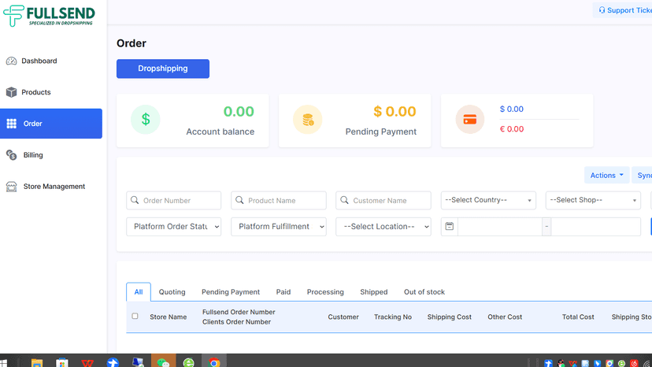Click the Dropshipping button
The width and height of the screenshot is (652, 367).
(x=163, y=69)
